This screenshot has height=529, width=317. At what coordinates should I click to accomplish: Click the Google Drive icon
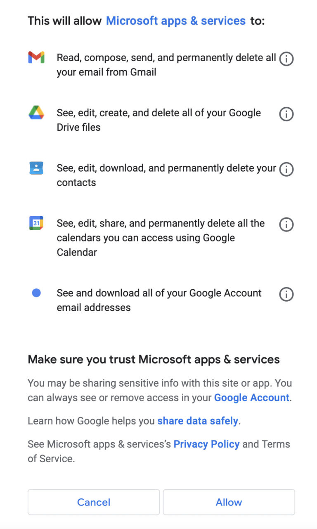[x=36, y=113]
